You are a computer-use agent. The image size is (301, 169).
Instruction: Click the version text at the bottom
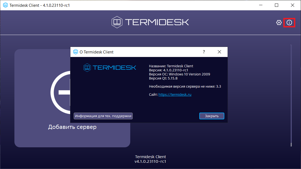coord(150,161)
